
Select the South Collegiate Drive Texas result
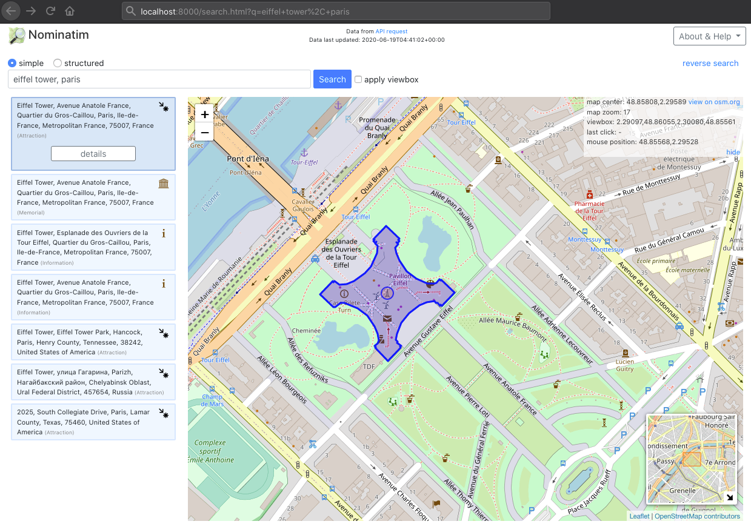pyautogui.click(x=93, y=422)
